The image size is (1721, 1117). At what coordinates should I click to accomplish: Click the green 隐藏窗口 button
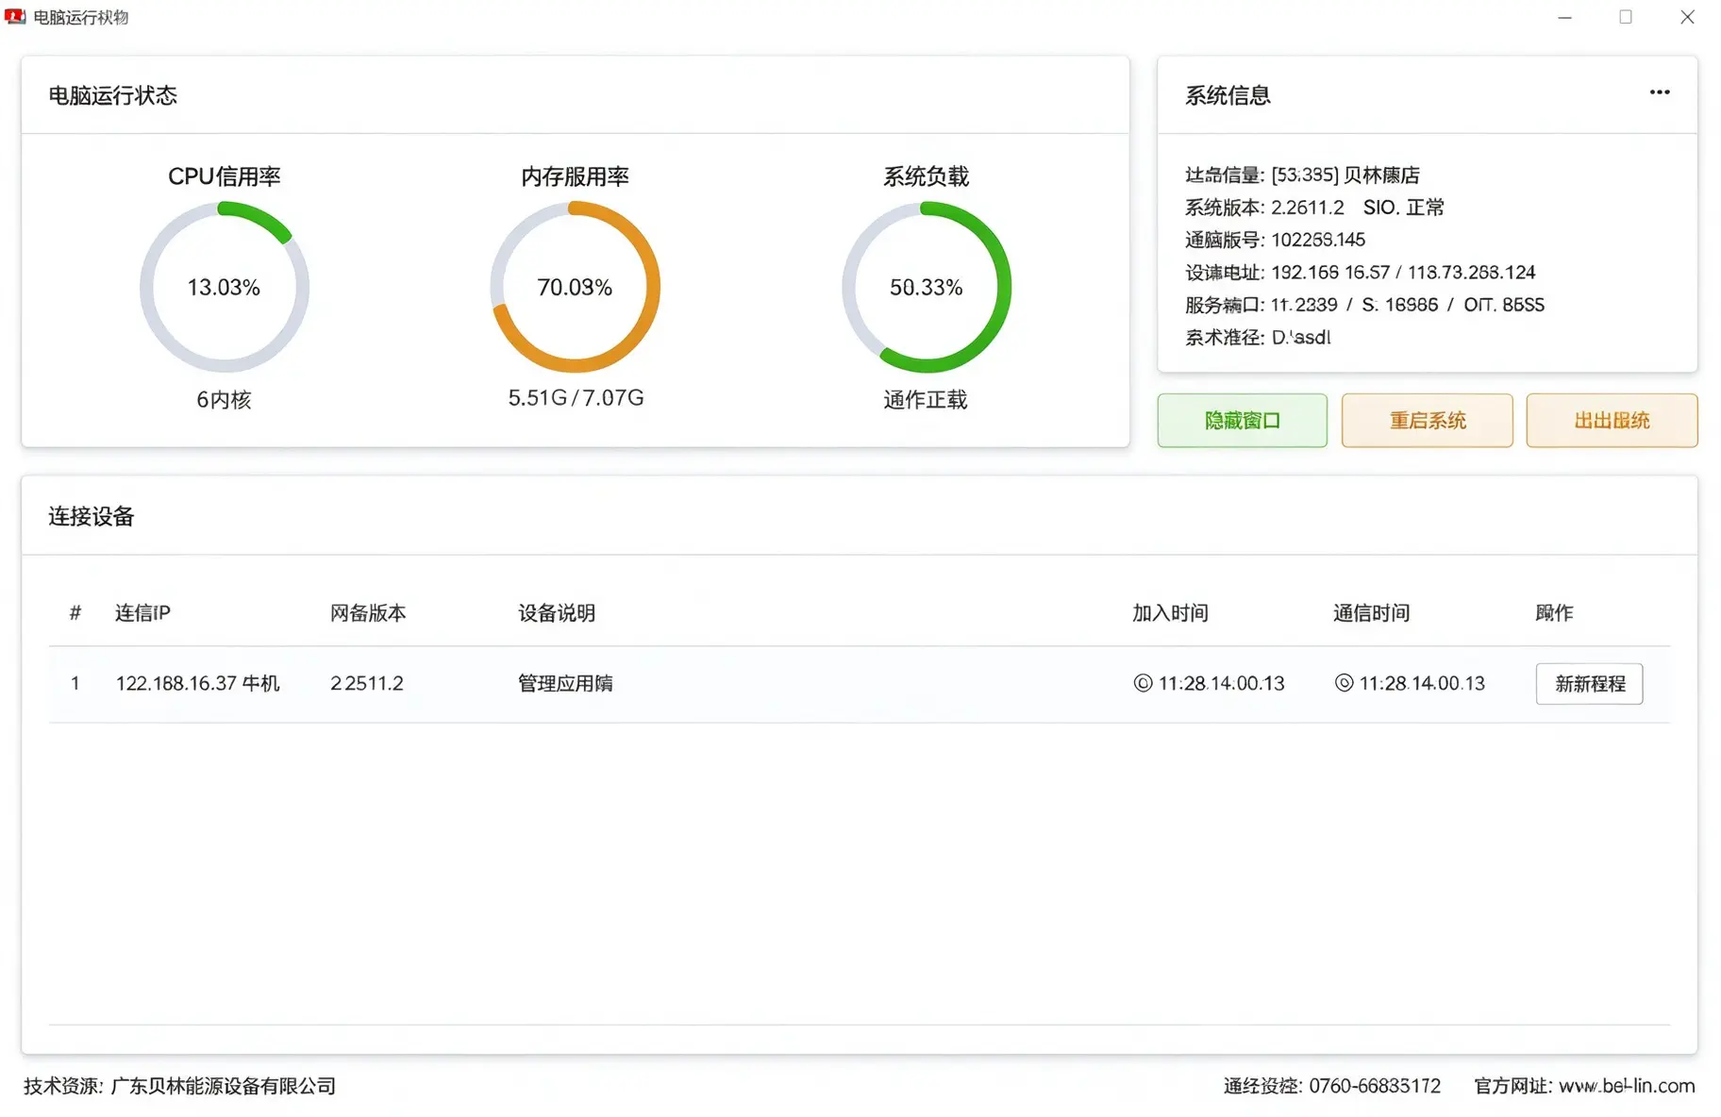(x=1242, y=421)
